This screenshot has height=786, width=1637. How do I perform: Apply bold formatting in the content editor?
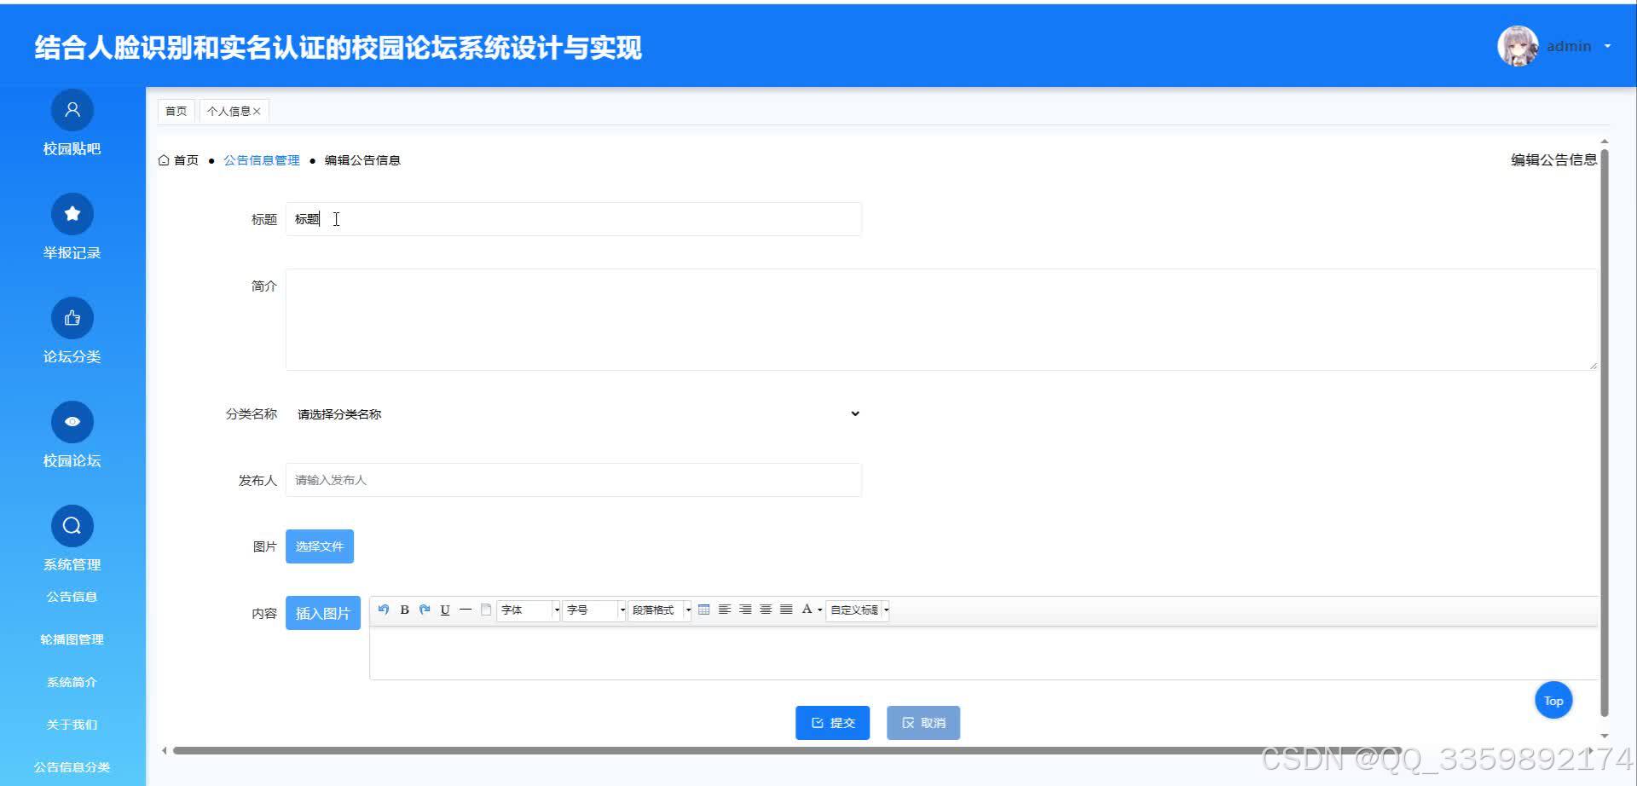404,610
